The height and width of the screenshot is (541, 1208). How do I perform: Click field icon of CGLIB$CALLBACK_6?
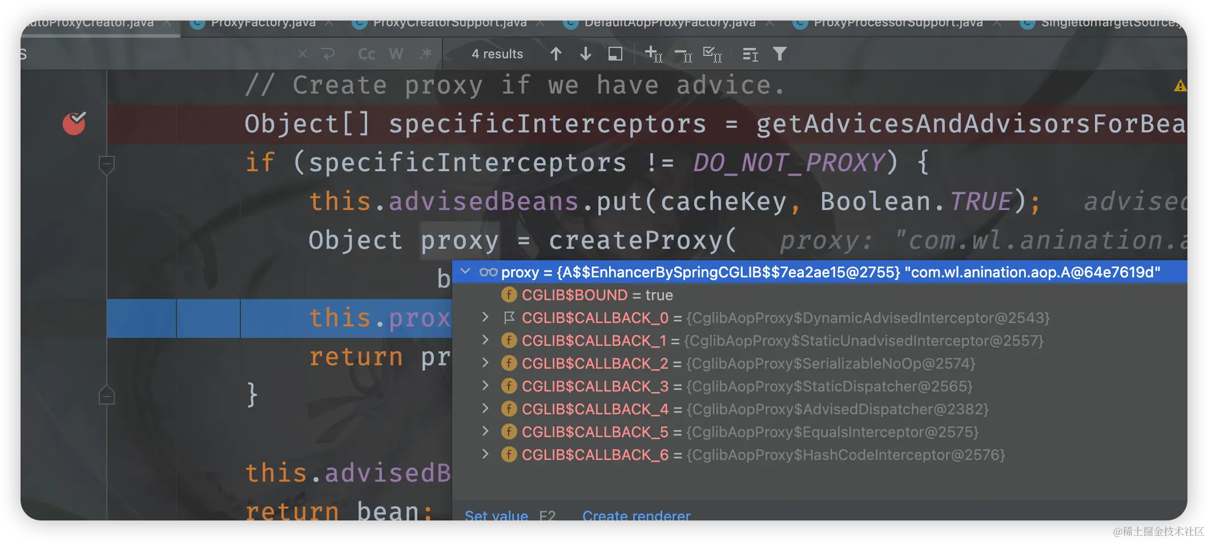click(x=509, y=454)
